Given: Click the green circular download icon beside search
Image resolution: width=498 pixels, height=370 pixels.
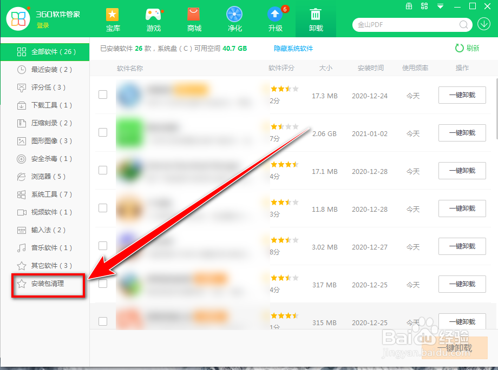Looking at the screenshot, I should [x=484, y=25].
